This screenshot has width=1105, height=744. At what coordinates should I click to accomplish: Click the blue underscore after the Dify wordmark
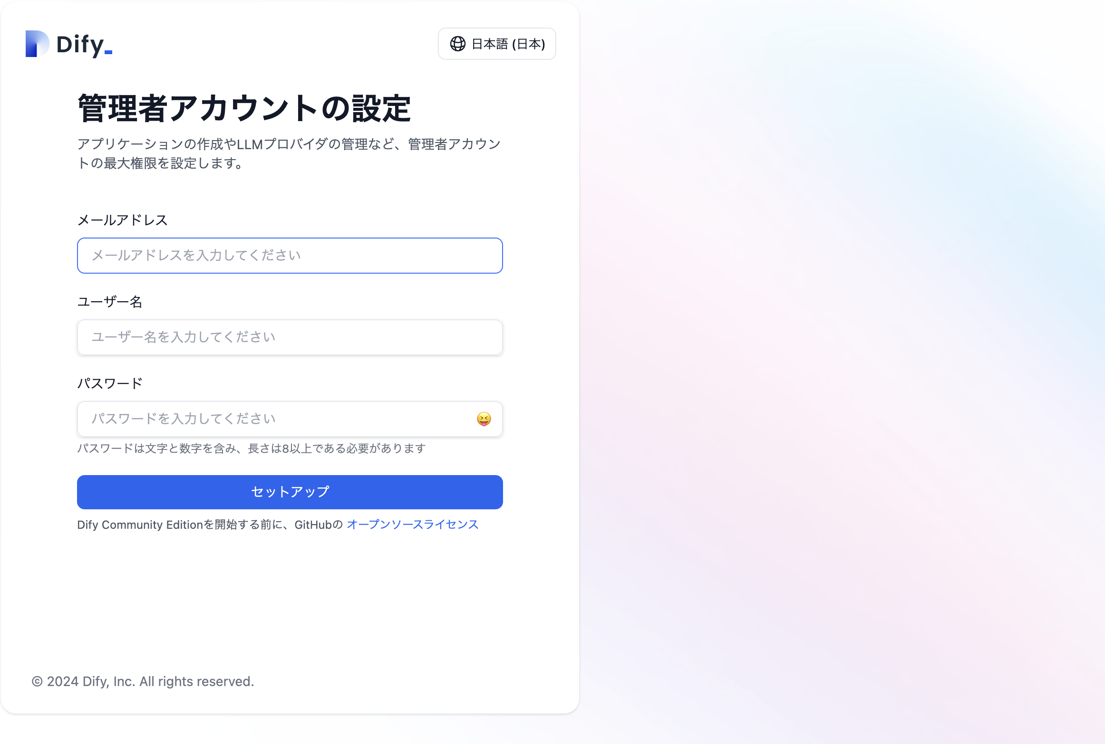point(108,52)
